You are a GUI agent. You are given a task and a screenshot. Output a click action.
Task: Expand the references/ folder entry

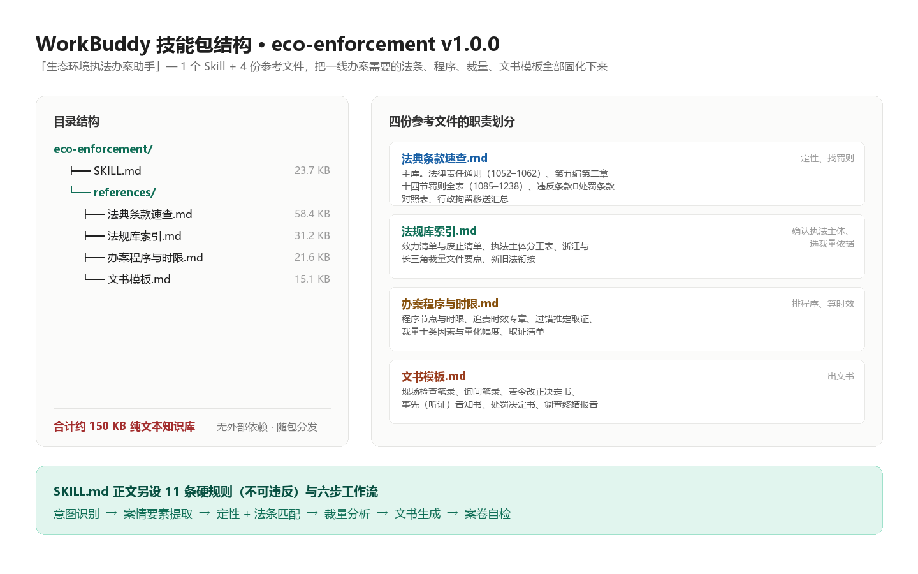coord(124,193)
